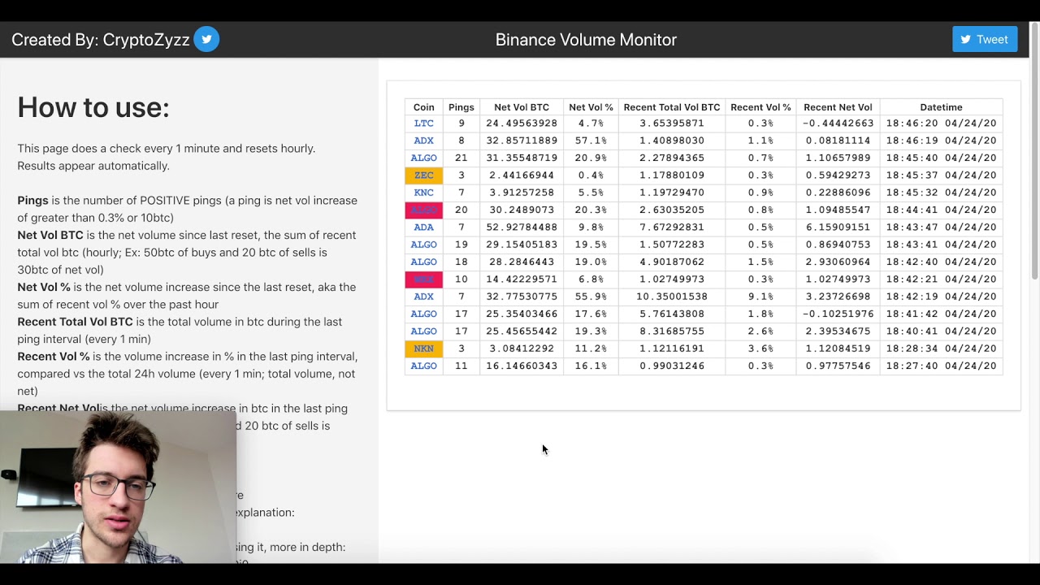The height and width of the screenshot is (585, 1040).
Task: Select the -0.44442663 Recent Net Vol cell
Action: coord(838,123)
